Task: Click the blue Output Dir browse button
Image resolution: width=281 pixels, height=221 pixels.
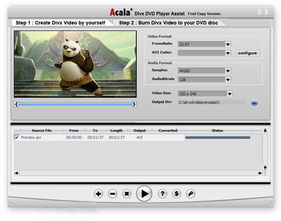Action: pos(255,103)
